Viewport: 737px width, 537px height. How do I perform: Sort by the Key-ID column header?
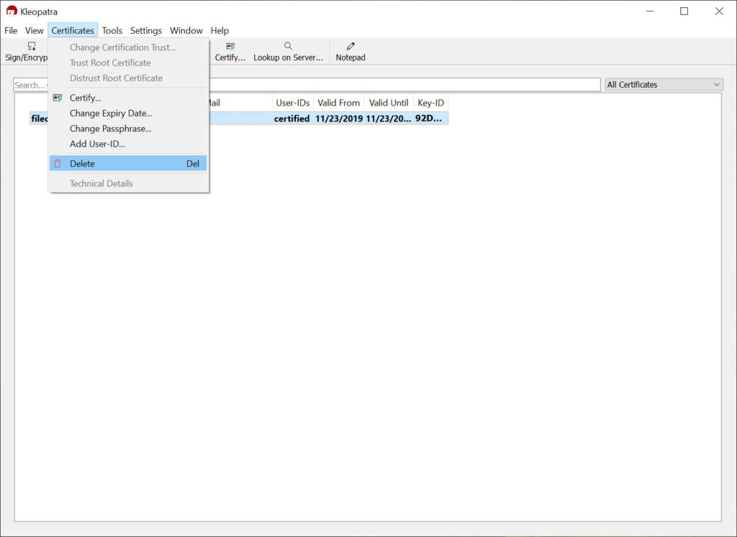coord(430,103)
